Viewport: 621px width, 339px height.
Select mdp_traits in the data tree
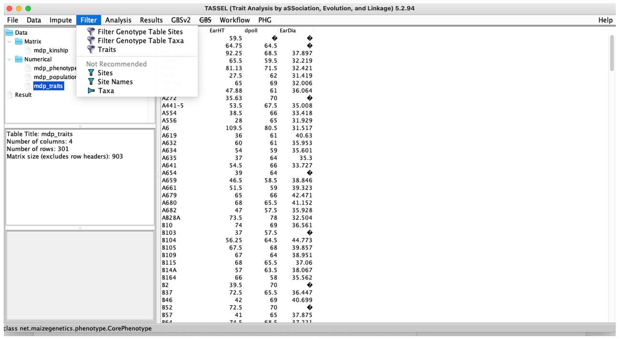point(48,86)
